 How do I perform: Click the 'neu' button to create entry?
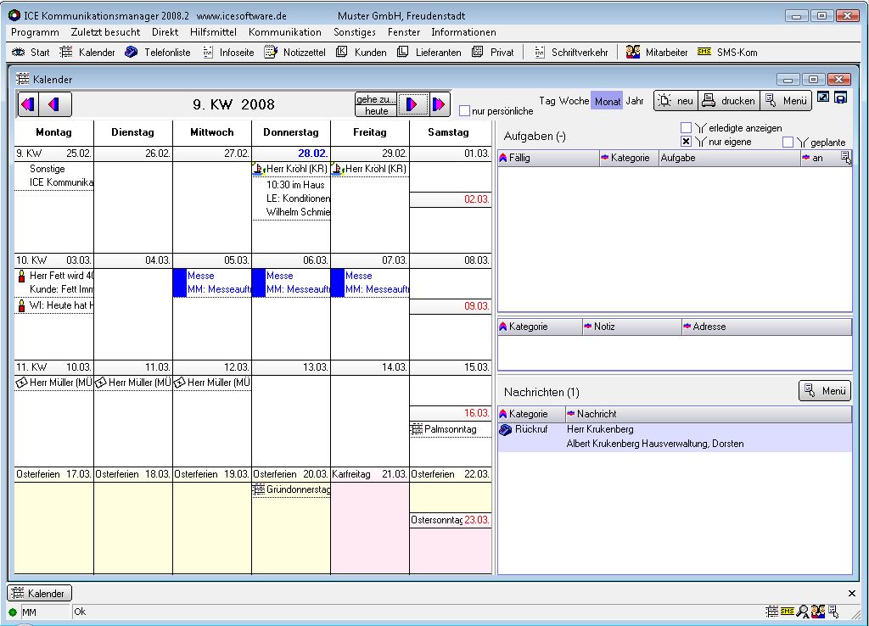pos(676,101)
